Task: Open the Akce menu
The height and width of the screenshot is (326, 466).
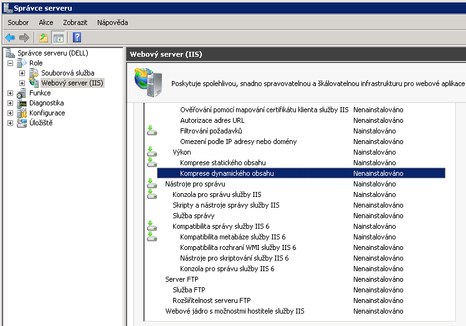Action: [x=45, y=22]
